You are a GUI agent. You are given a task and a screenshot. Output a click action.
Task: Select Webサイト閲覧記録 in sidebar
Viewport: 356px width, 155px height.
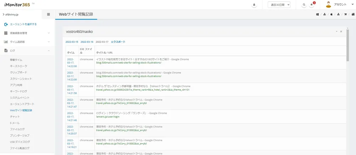(21, 110)
